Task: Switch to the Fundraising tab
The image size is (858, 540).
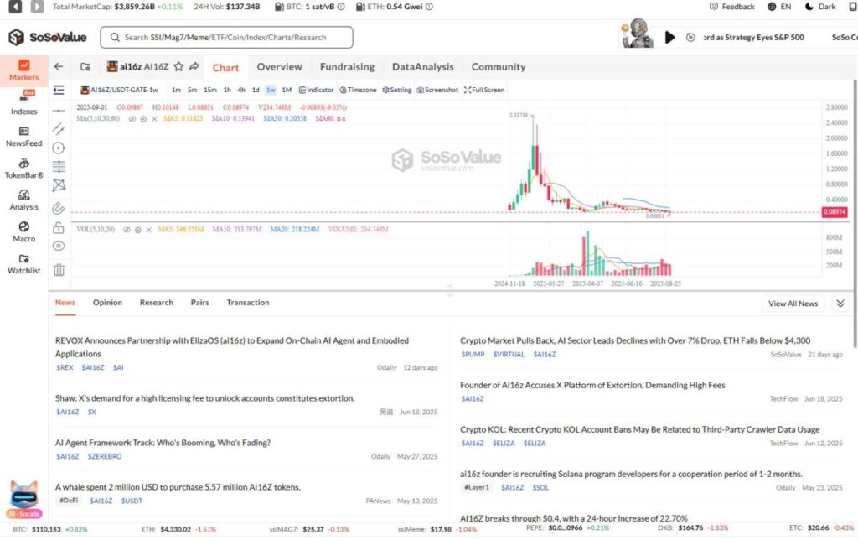Action: tap(347, 67)
